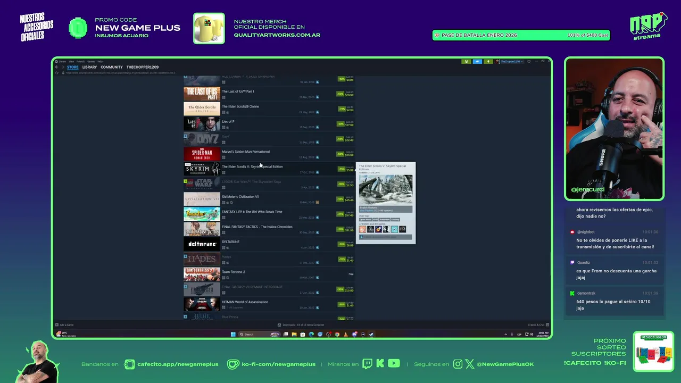The image size is (681, 383).
Task: Open The Last of Us Part I thumbnail
Action: pos(202,94)
